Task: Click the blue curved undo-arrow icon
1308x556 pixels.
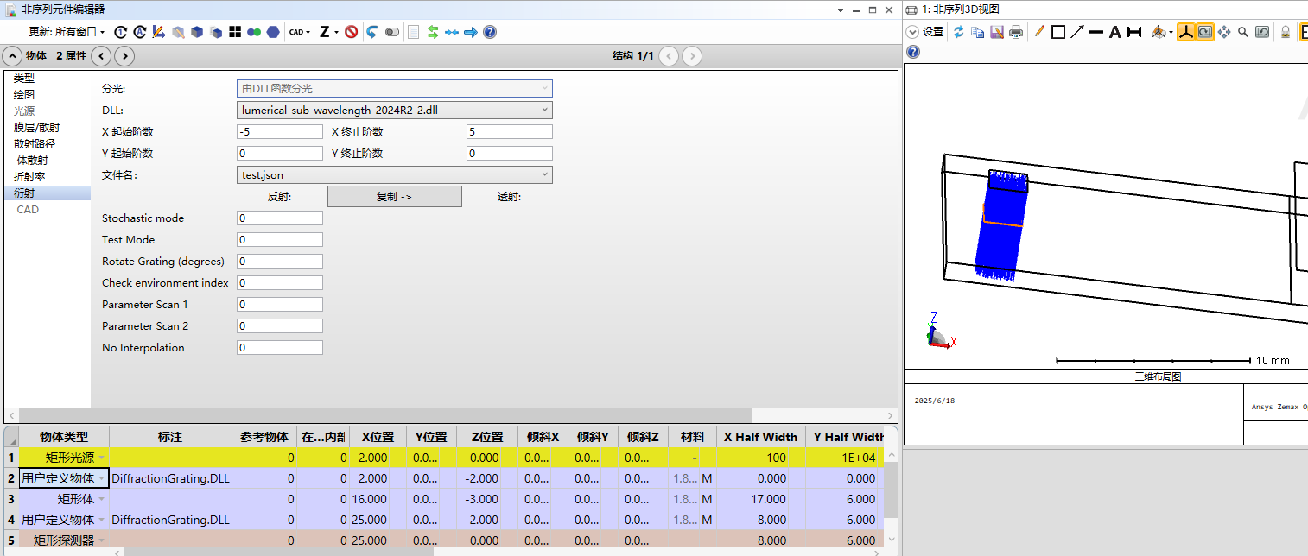Action: 372,32
